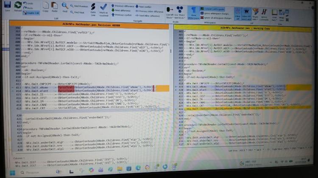Viewport: 318px width, 178px height.
Task: Click highlighted ParseText on left line 413
Action: [66, 87]
